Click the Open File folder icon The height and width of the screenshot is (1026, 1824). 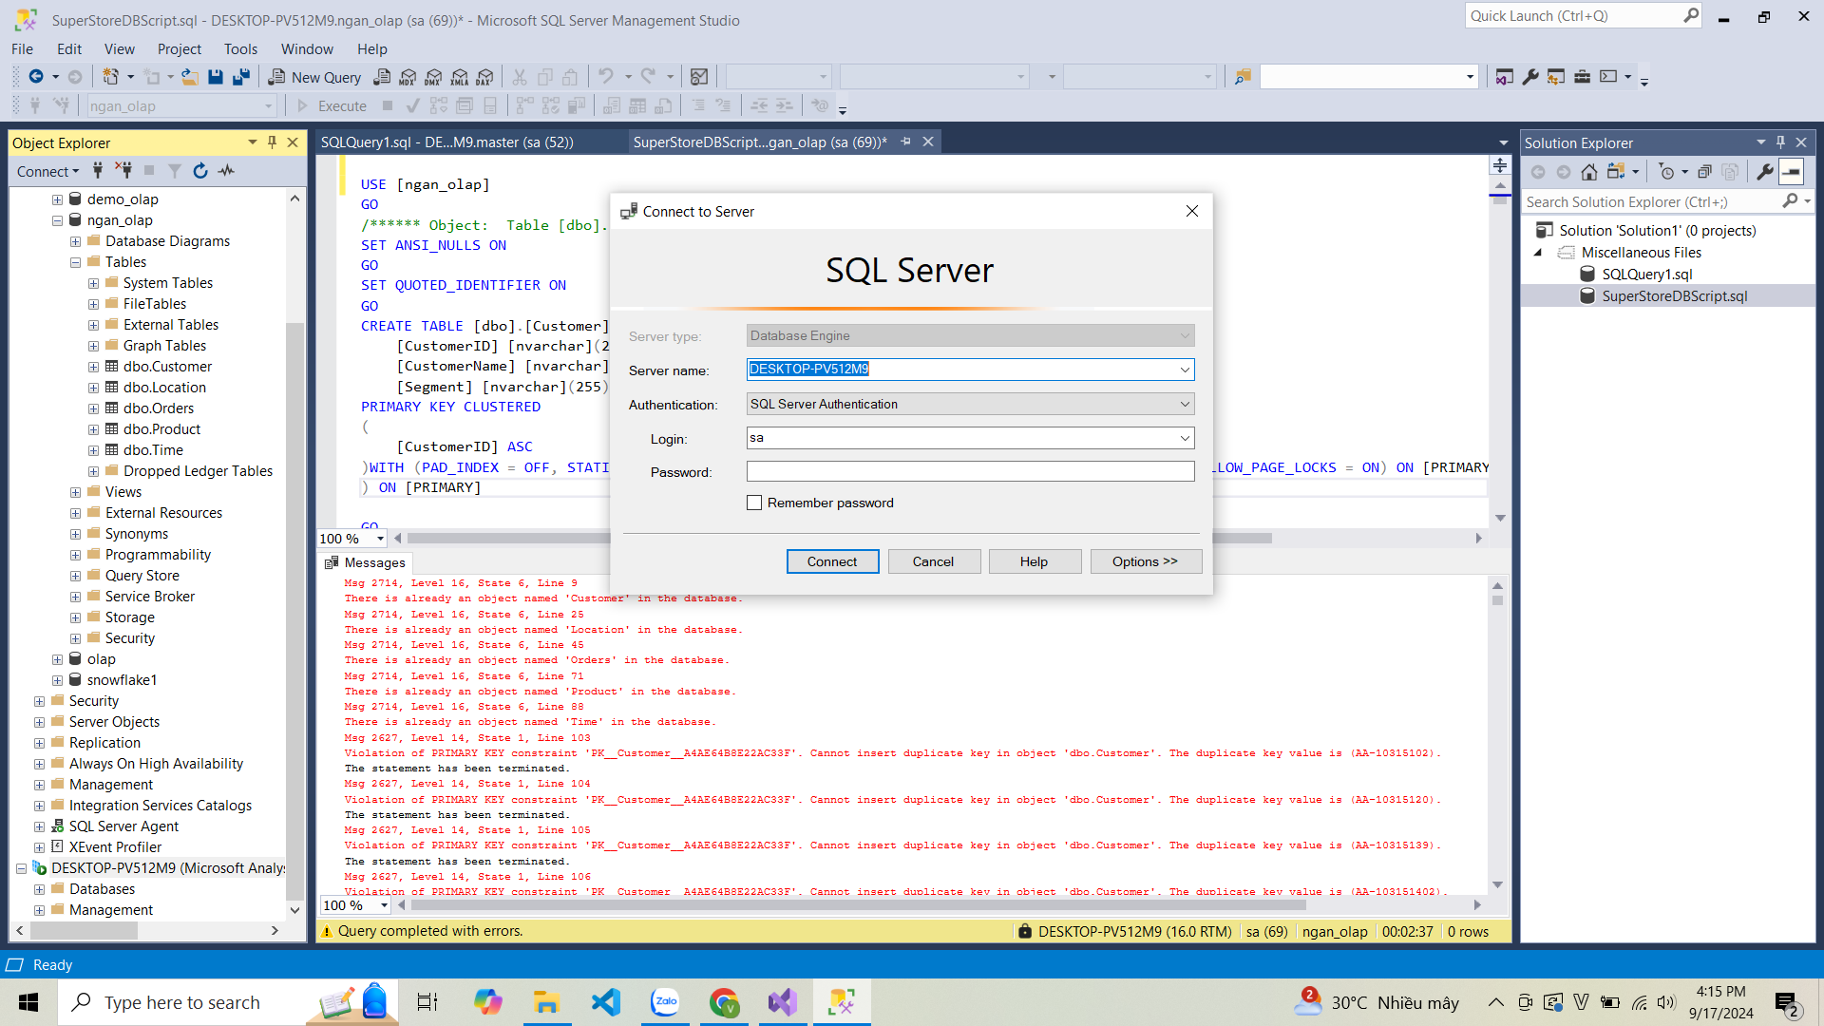190,77
